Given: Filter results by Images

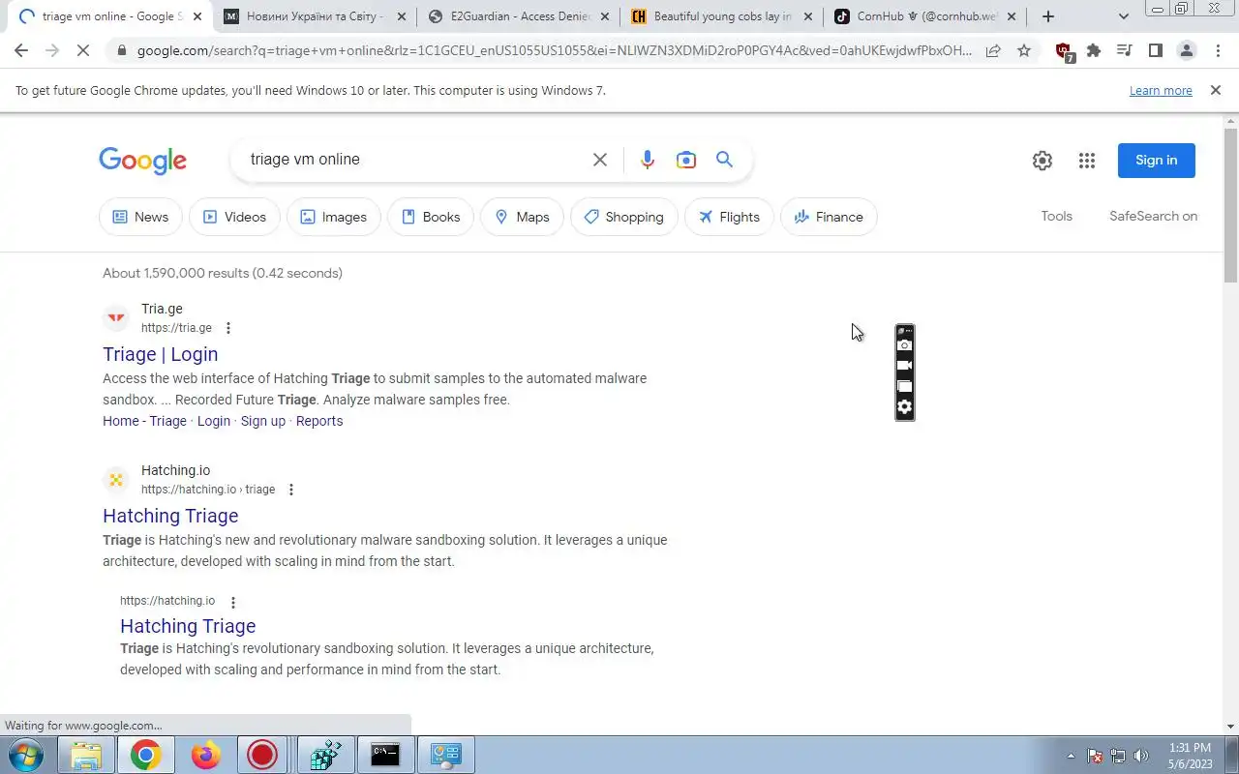Looking at the screenshot, I should pos(334,217).
